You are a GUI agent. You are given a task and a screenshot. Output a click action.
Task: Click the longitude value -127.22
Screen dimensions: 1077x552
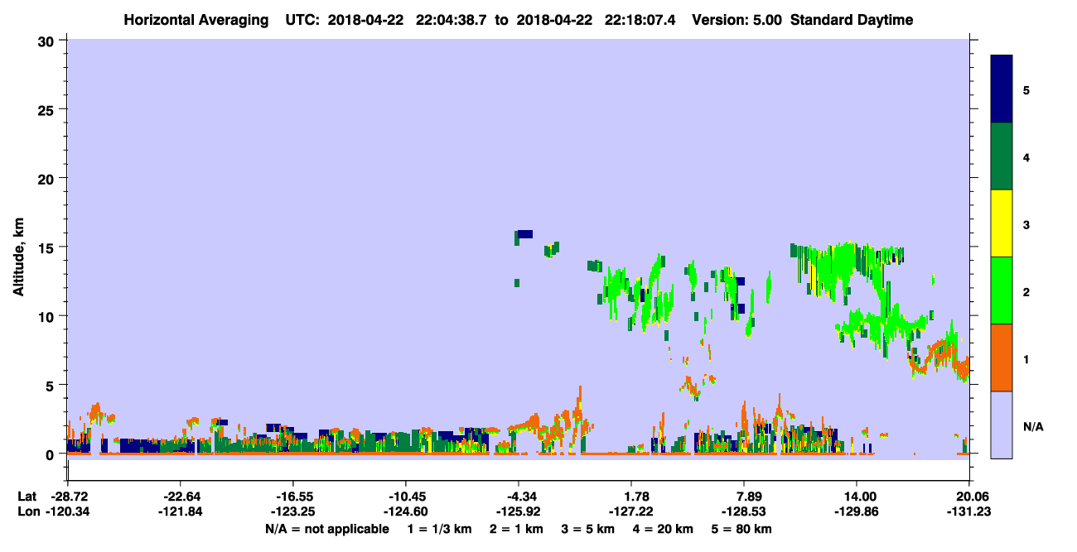click(x=632, y=511)
